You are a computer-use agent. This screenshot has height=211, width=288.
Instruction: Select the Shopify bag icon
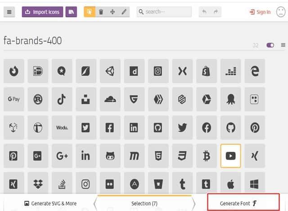(207, 71)
